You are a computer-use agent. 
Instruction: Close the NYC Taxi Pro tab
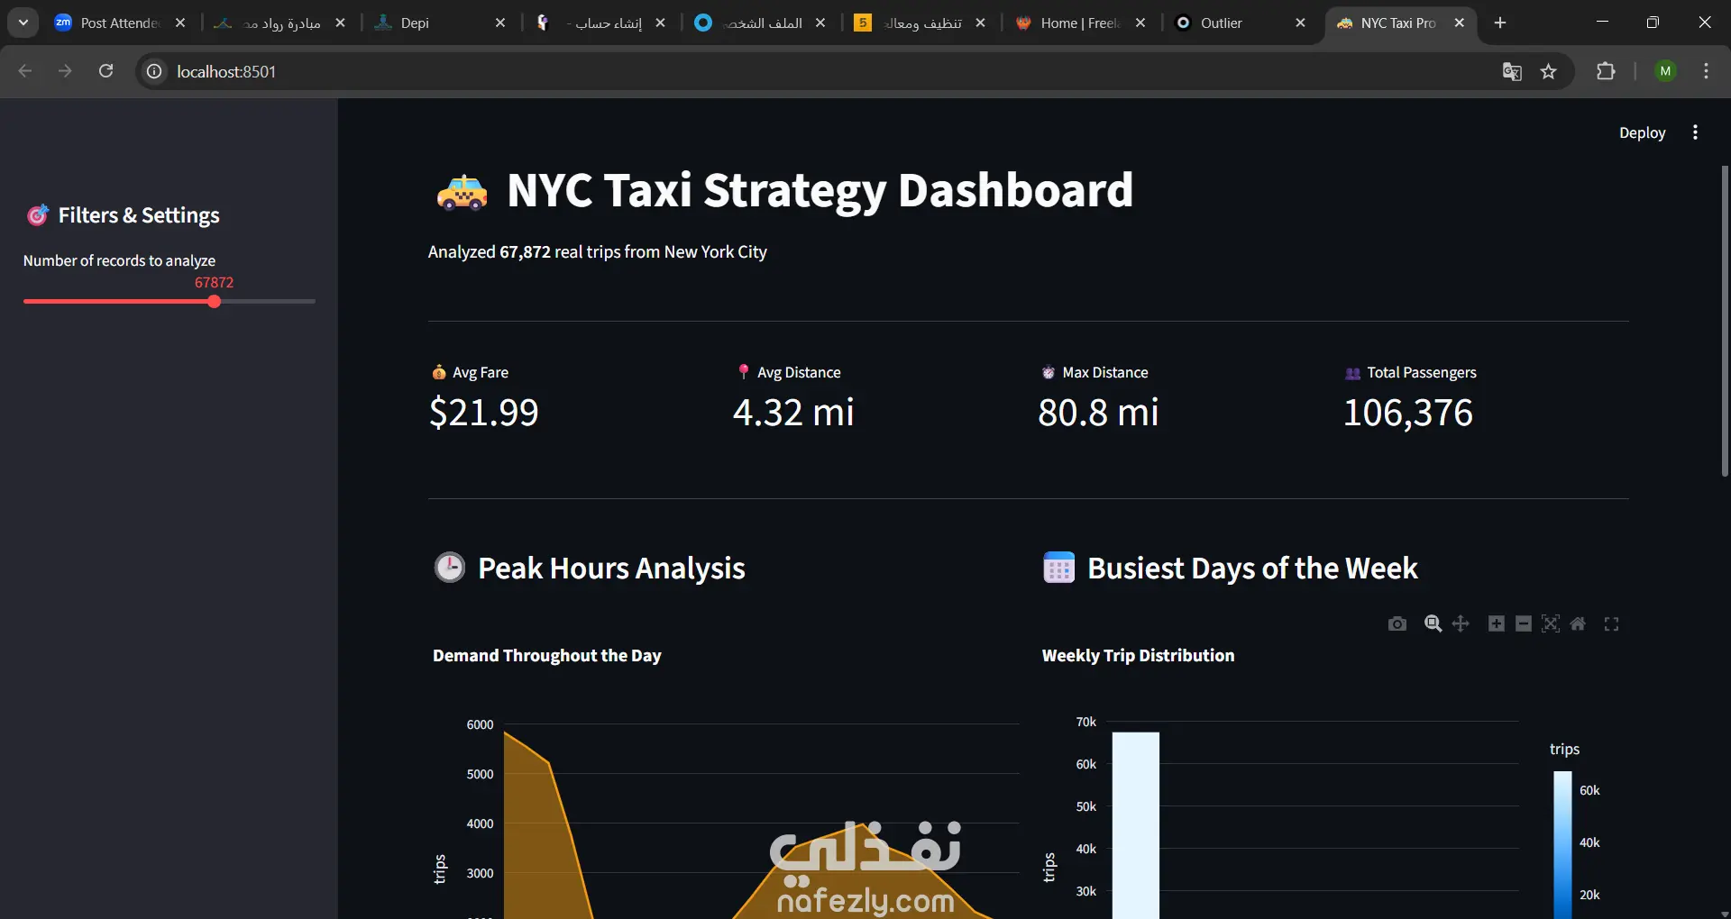1460,23
